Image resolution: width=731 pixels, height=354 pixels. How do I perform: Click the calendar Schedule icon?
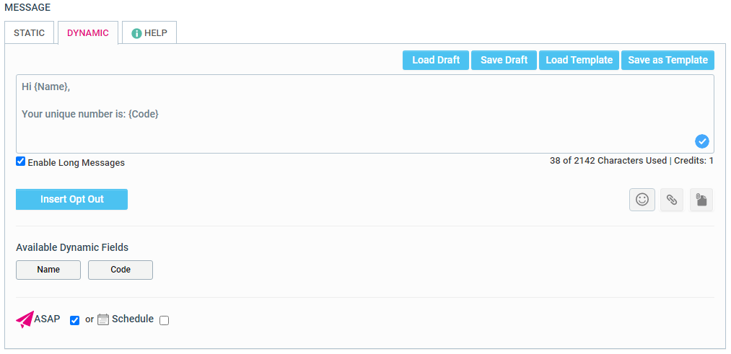click(103, 319)
